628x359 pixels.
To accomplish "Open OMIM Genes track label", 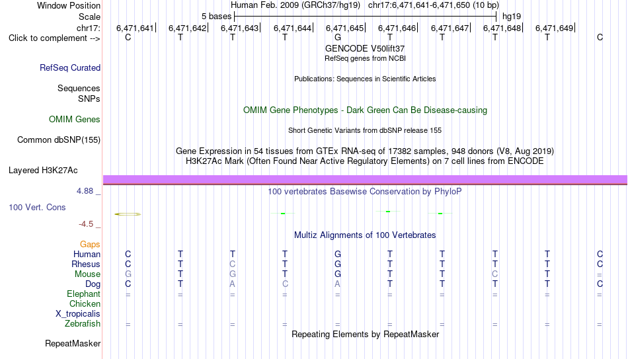I will point(75,120).
